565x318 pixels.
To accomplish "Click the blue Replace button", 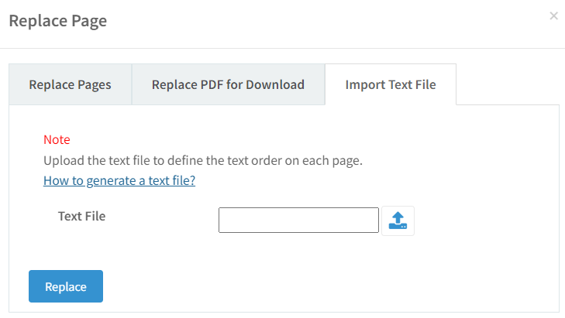I will (x=66, y=286).
